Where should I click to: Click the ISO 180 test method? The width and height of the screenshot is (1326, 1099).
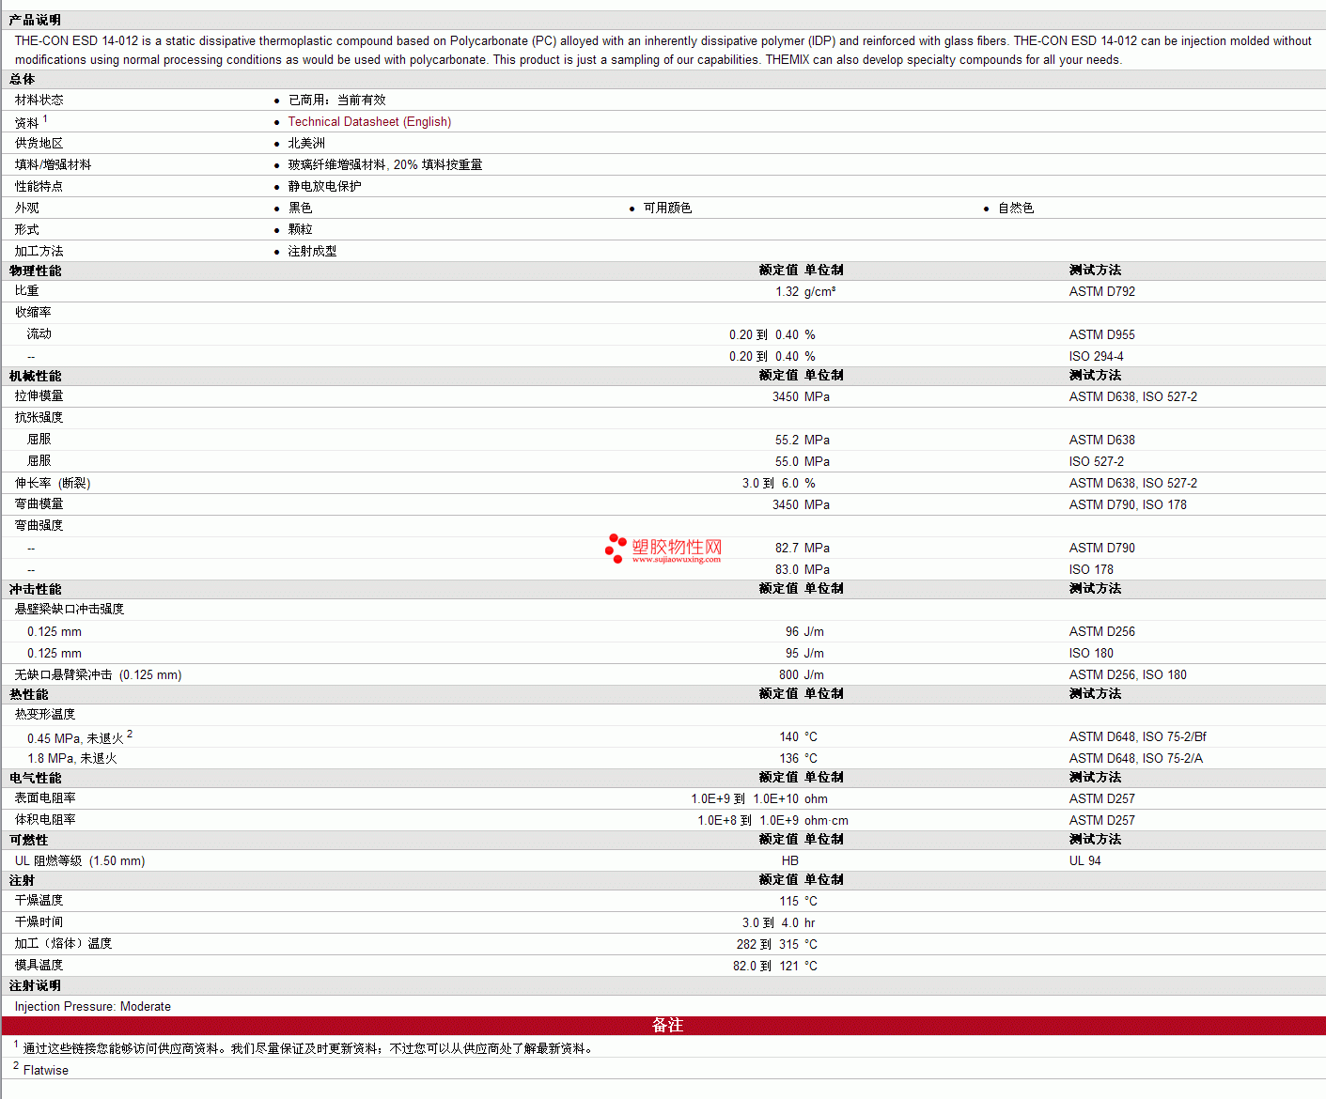[1091, 654]
